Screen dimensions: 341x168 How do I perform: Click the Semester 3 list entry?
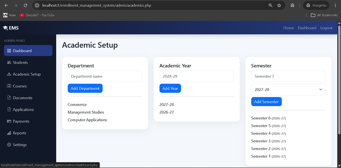pos(268,141)
